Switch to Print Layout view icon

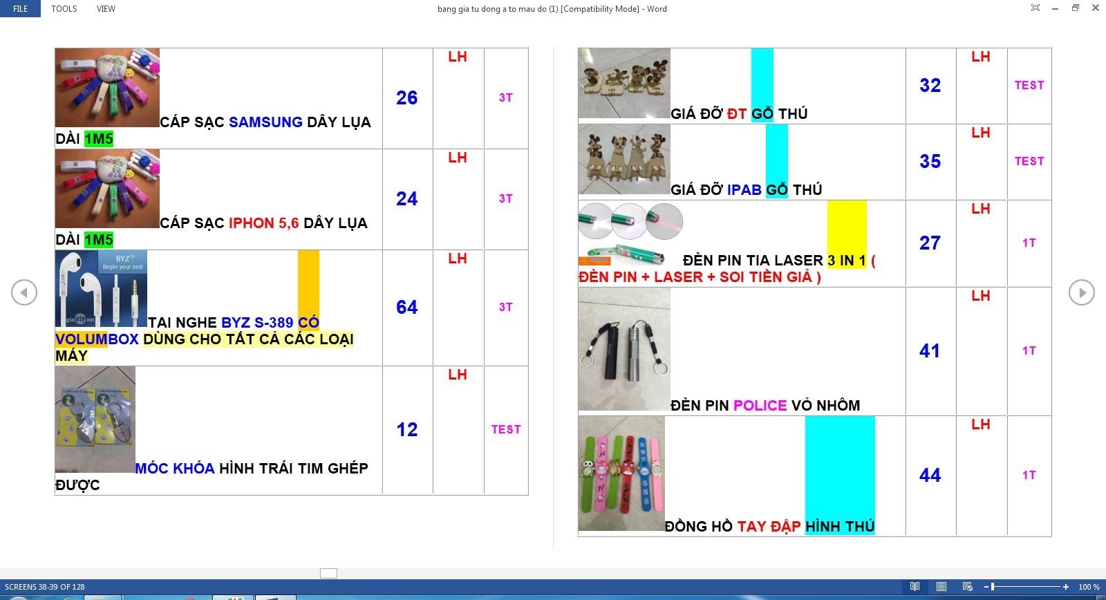pos(941,587)
